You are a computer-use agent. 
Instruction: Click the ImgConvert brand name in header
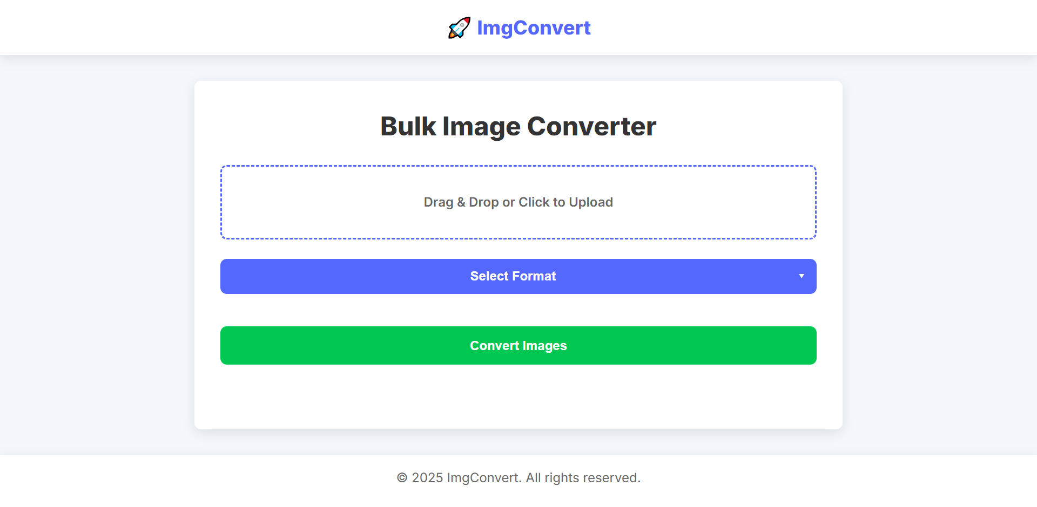pos(533,28)
